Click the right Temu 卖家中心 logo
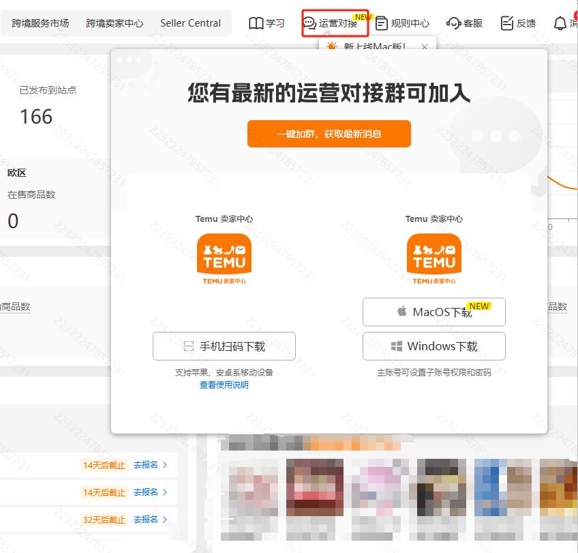578x553 pixels. 434,259
